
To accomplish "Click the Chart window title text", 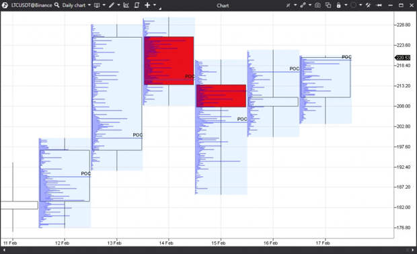I will [223, 5].
